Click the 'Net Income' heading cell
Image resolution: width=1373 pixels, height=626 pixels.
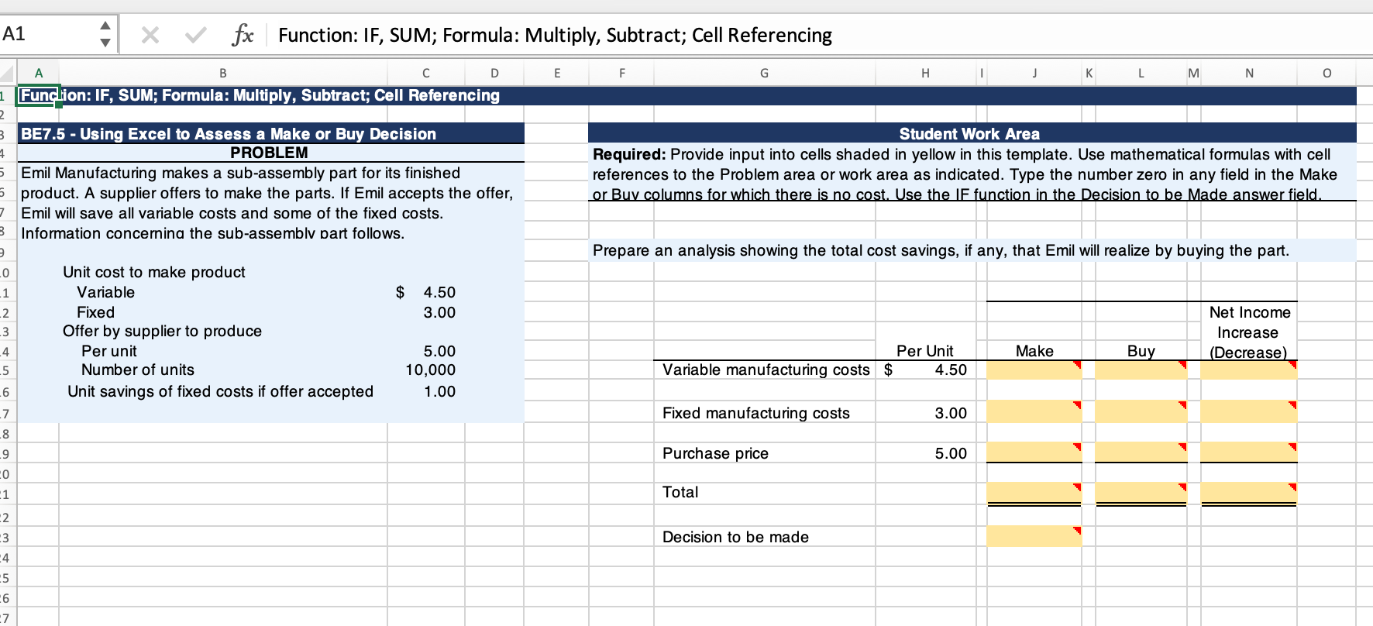click(1249, 312)
